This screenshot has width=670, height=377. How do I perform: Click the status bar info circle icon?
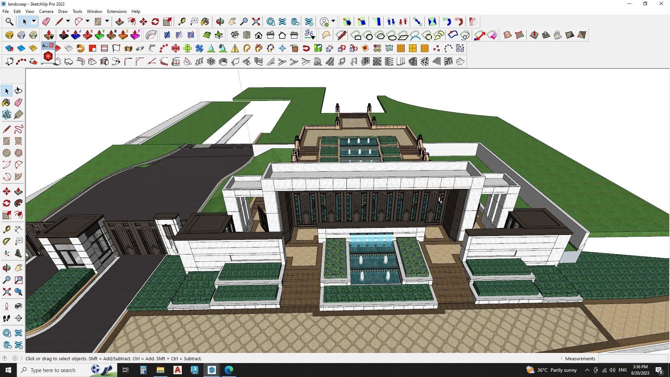click(15, 358)
